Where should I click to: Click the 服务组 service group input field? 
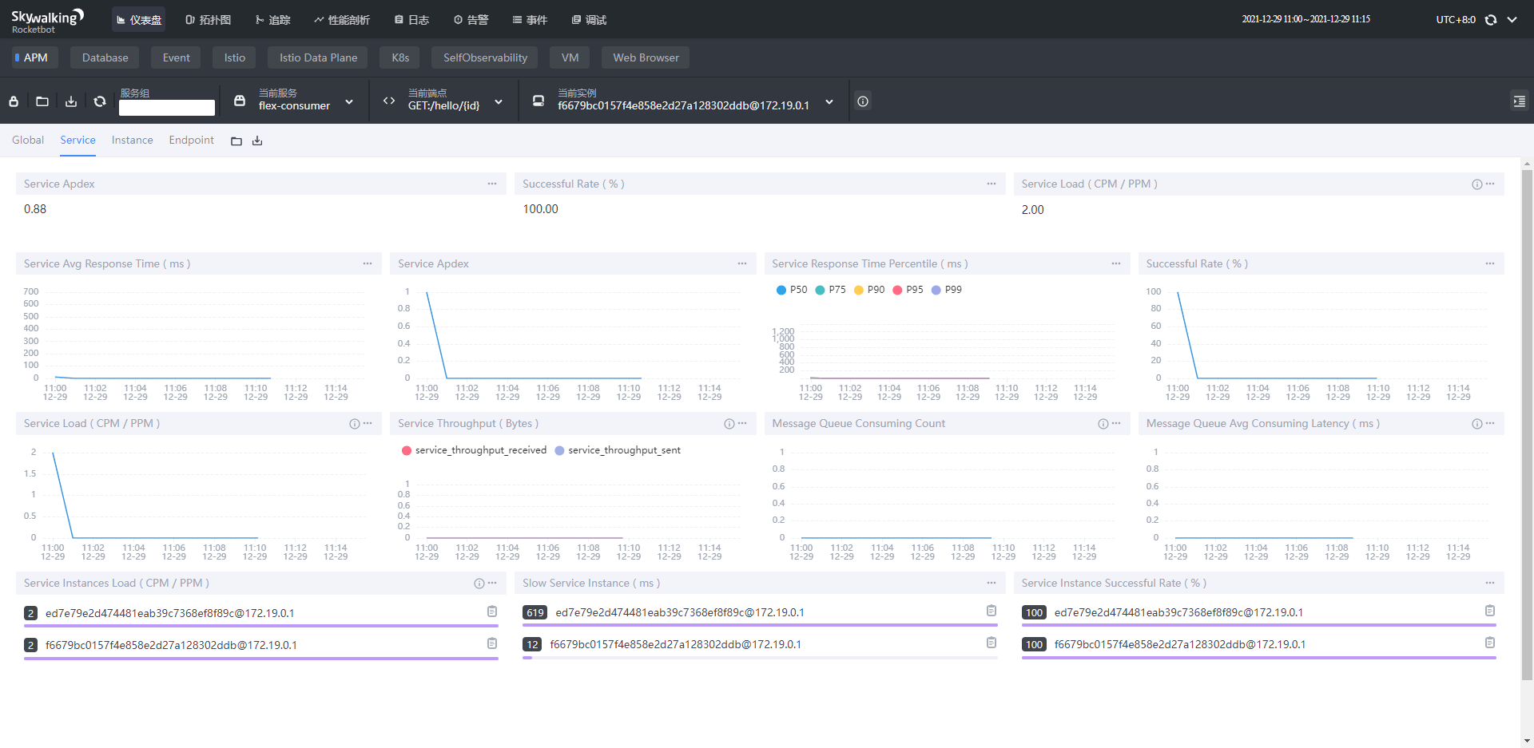coord(167,108)
